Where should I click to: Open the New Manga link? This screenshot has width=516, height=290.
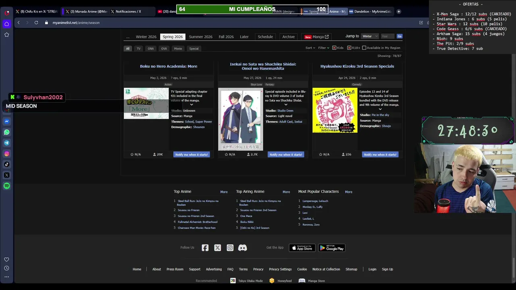pyautogui.click(x=316, y=37)
